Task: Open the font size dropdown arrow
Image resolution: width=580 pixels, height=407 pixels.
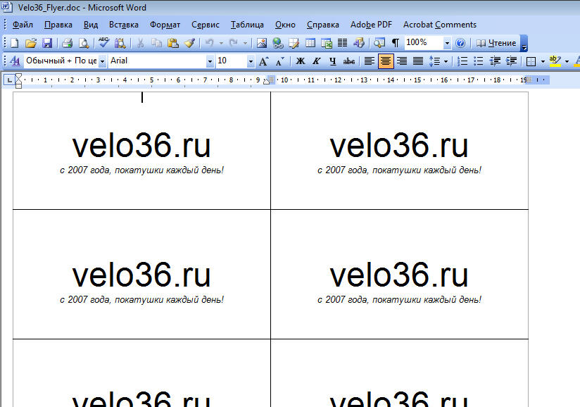Action: (x=251, y=61)
